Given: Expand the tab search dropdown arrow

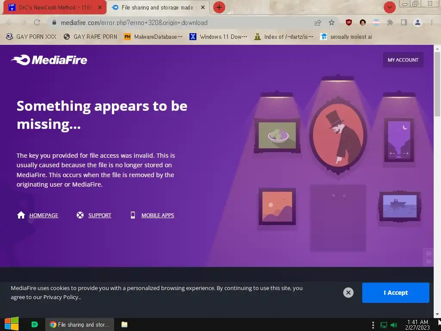Looking at the screenshot, I should click(x=389, y=8).
